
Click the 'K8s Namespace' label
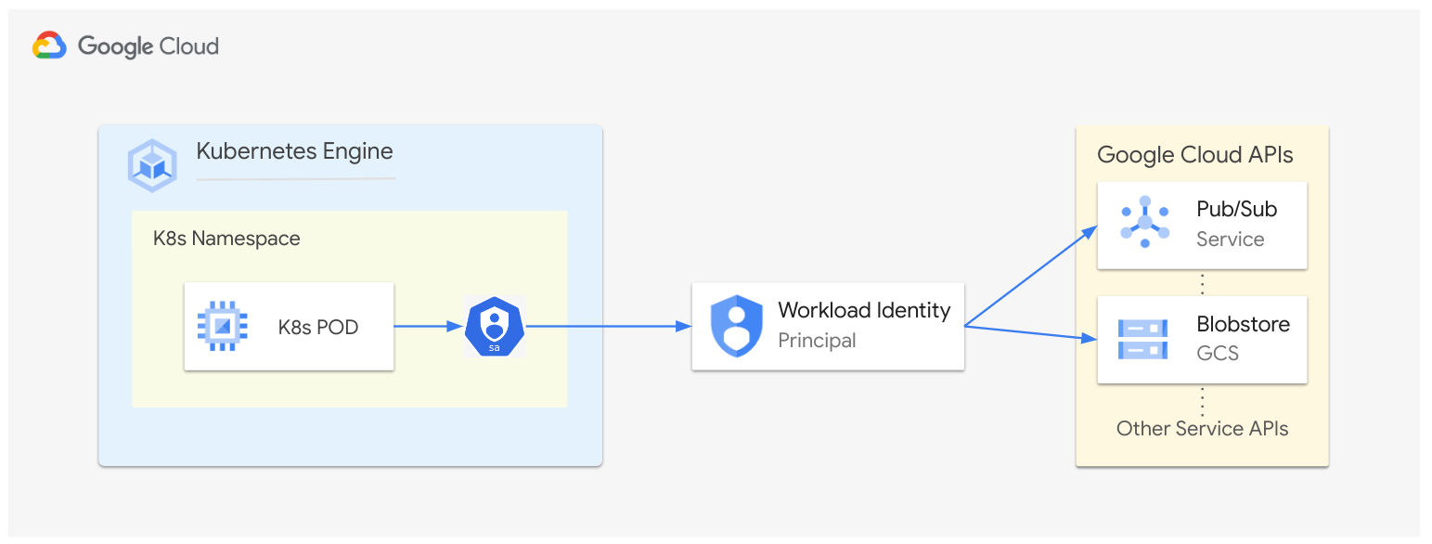pyautogui.click(x=226, y=239)
